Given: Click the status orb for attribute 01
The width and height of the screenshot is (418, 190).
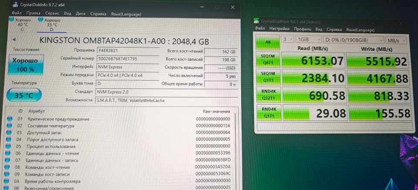Looking at the screenshot, I should [x=10, y=119].
